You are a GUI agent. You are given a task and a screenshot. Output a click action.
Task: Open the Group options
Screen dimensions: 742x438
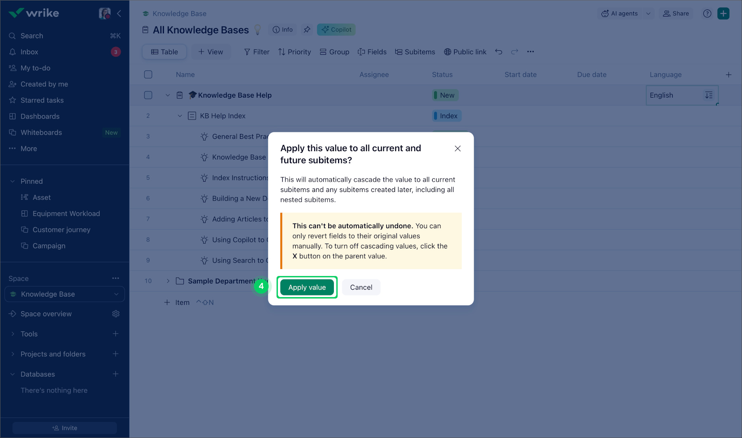[335, 52]
